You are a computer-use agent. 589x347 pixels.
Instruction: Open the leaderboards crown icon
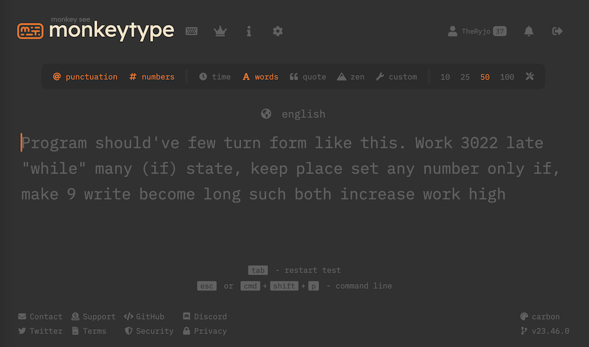[220, 31]
